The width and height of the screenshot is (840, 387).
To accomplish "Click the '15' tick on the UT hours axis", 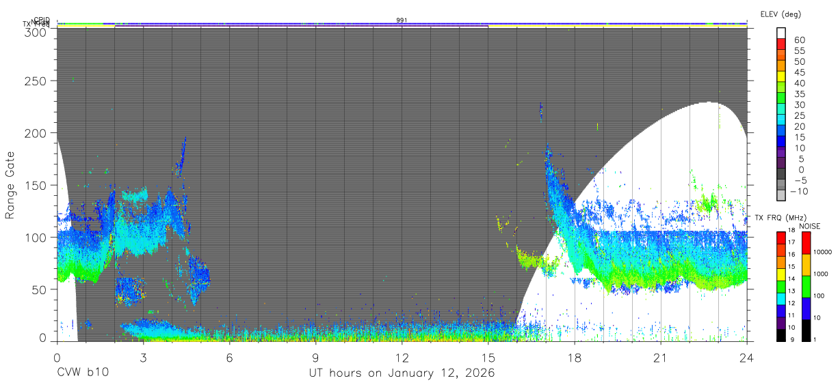I will 488,358.
